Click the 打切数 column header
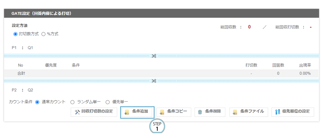This screenshot has width=328, height=138. [251, 65]
